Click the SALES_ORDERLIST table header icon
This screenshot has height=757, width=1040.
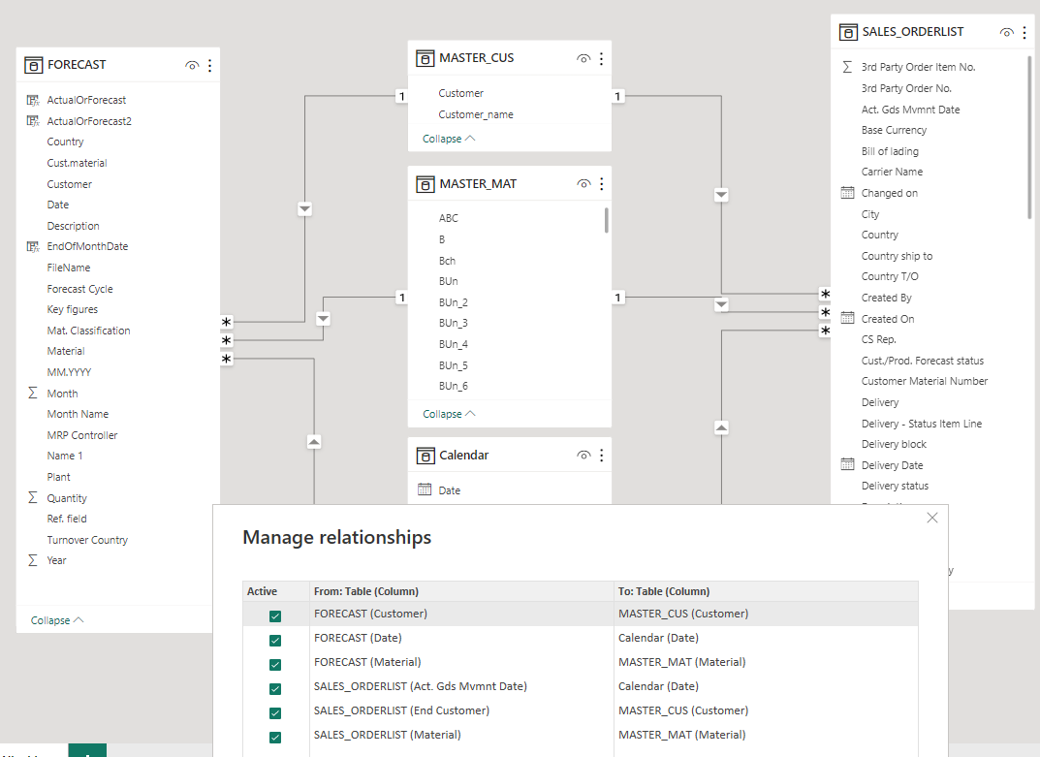click(x=848, y=32)
